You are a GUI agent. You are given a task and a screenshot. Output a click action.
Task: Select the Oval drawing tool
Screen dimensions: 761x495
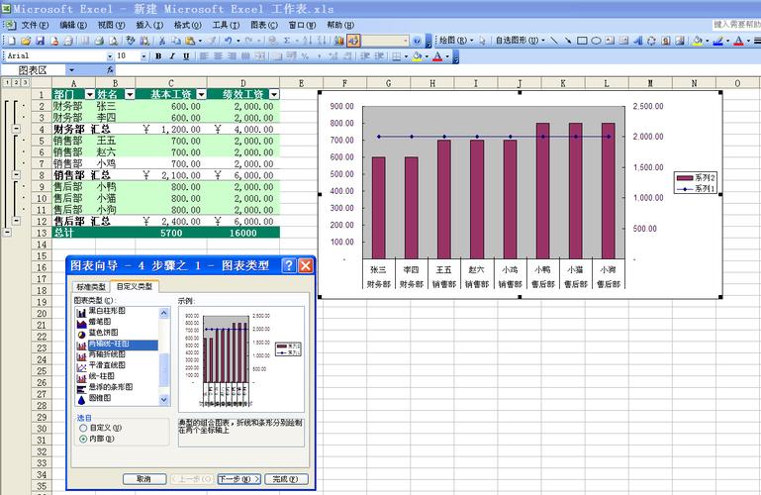tap(596, 41)
